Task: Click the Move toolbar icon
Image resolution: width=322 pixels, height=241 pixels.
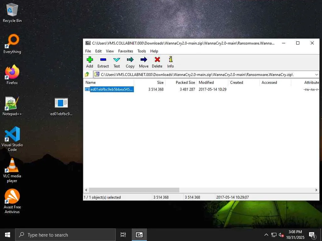Action: click(144, 62)
